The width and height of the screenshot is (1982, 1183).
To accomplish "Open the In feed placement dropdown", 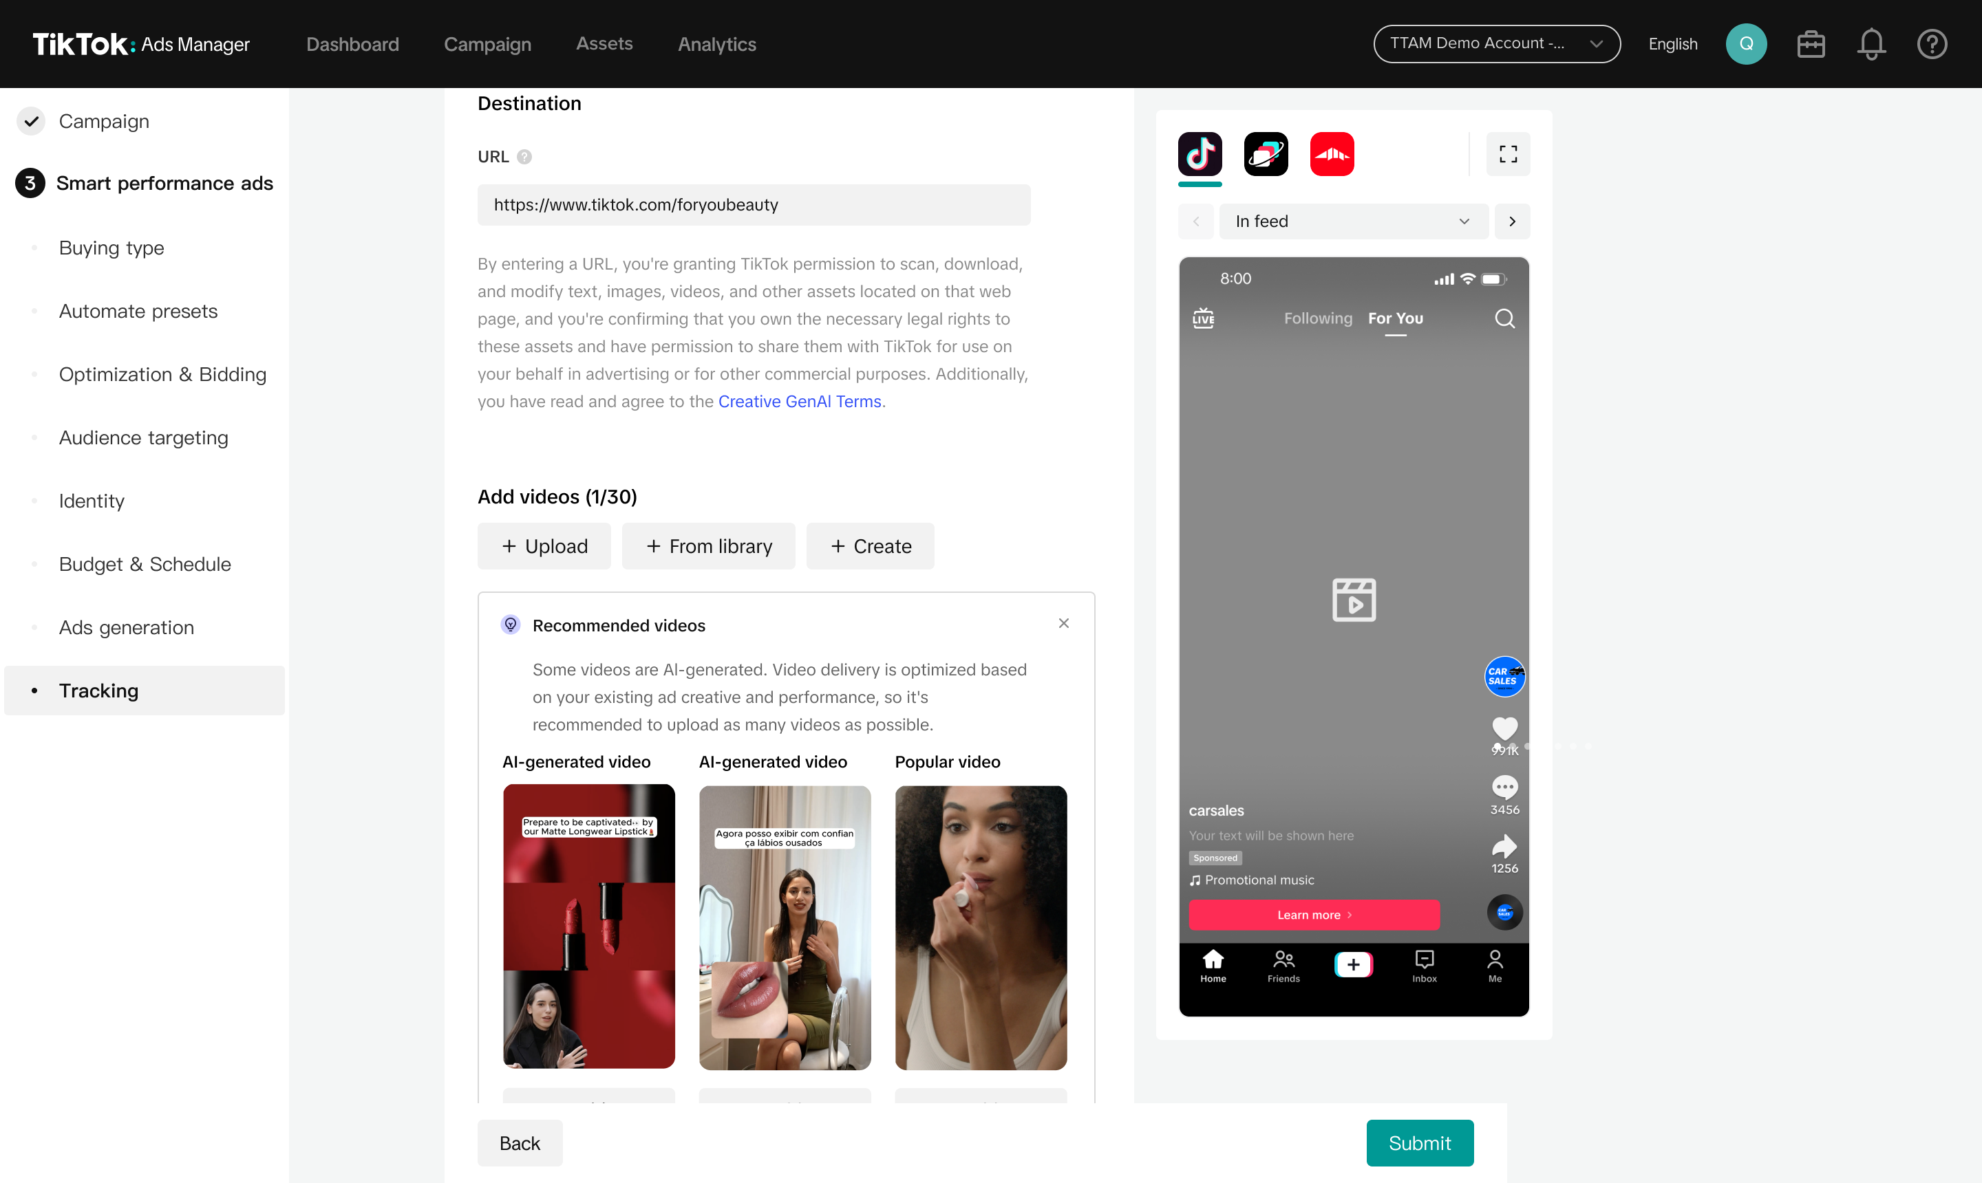I will click(x=1353, y=221).
